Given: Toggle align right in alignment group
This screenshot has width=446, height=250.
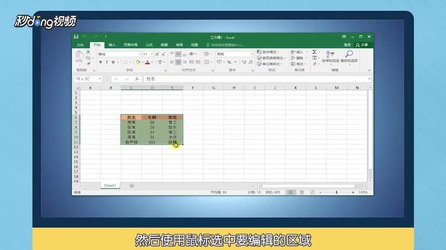Looking at the screenshot, I should (x=185, y=62).
